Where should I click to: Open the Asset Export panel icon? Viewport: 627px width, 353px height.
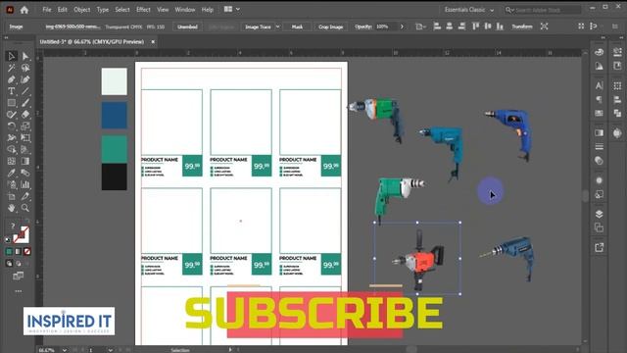(x=599, y=247)
